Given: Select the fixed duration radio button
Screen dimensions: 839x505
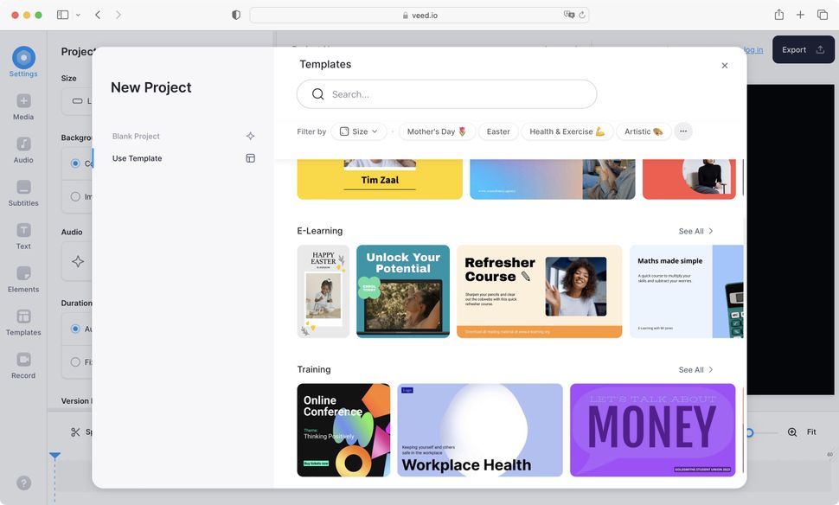Looking at the screenshot, I should click(75, 361).
